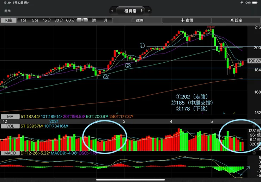Tap the 184 price axis label
Image resolution: width=261 pixels, height=182 pixels.
[257, 70]
